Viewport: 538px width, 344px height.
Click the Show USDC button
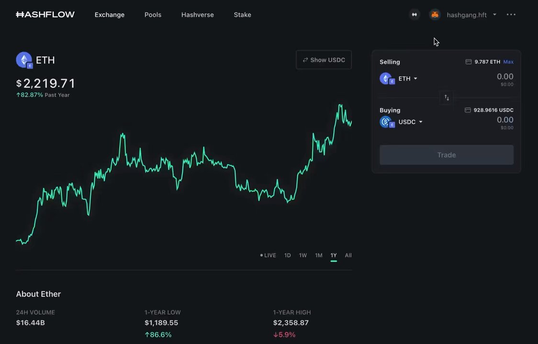point(324,60)
